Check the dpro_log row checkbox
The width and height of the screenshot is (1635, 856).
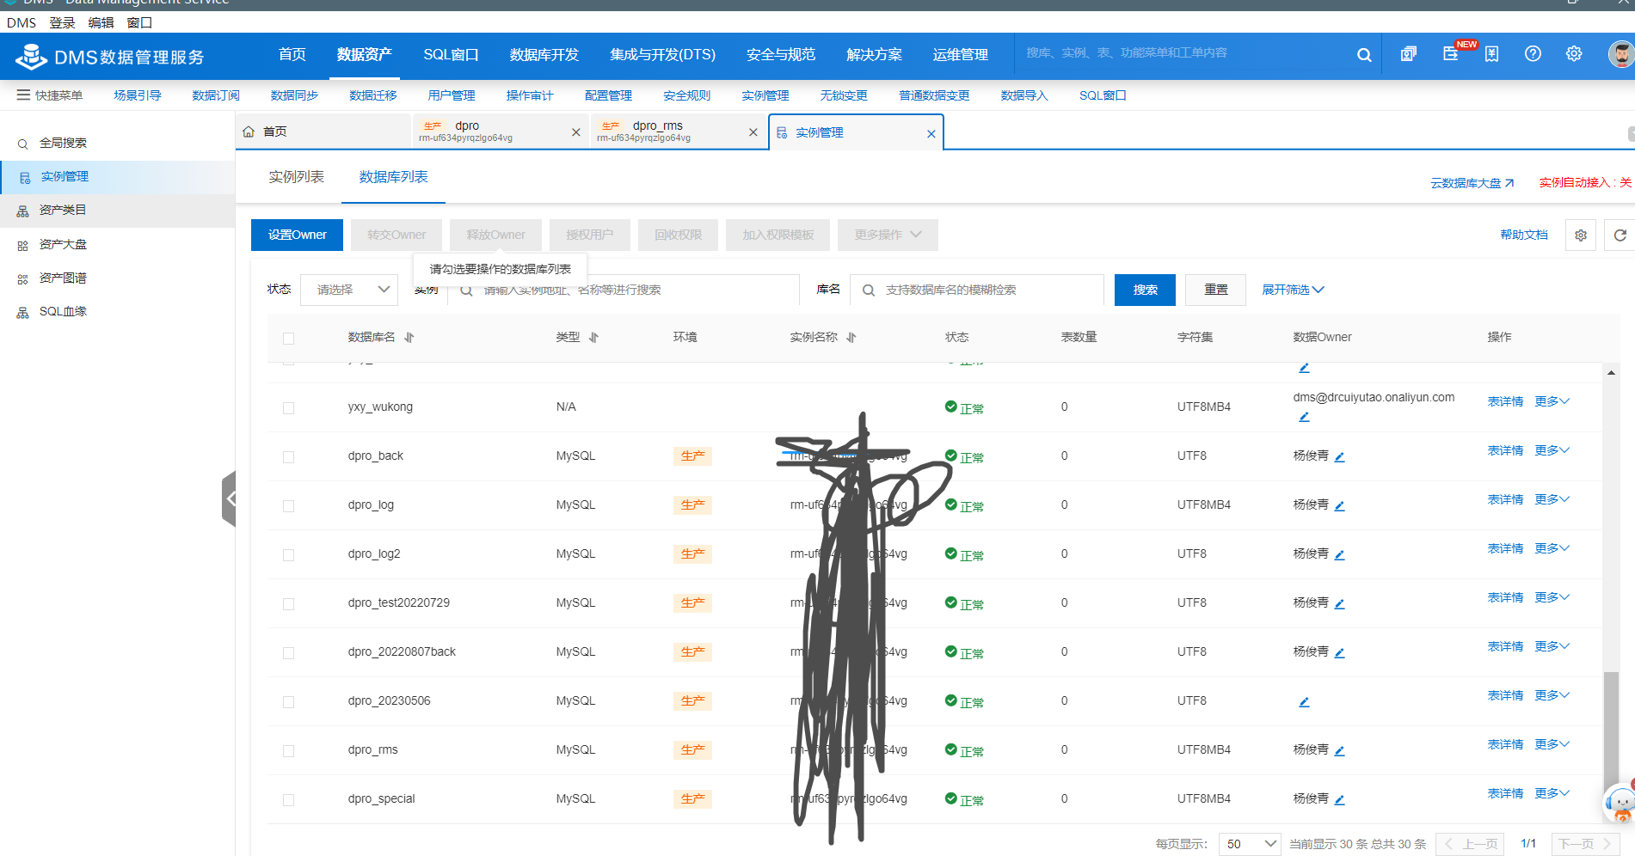click(x=288, y=506)
